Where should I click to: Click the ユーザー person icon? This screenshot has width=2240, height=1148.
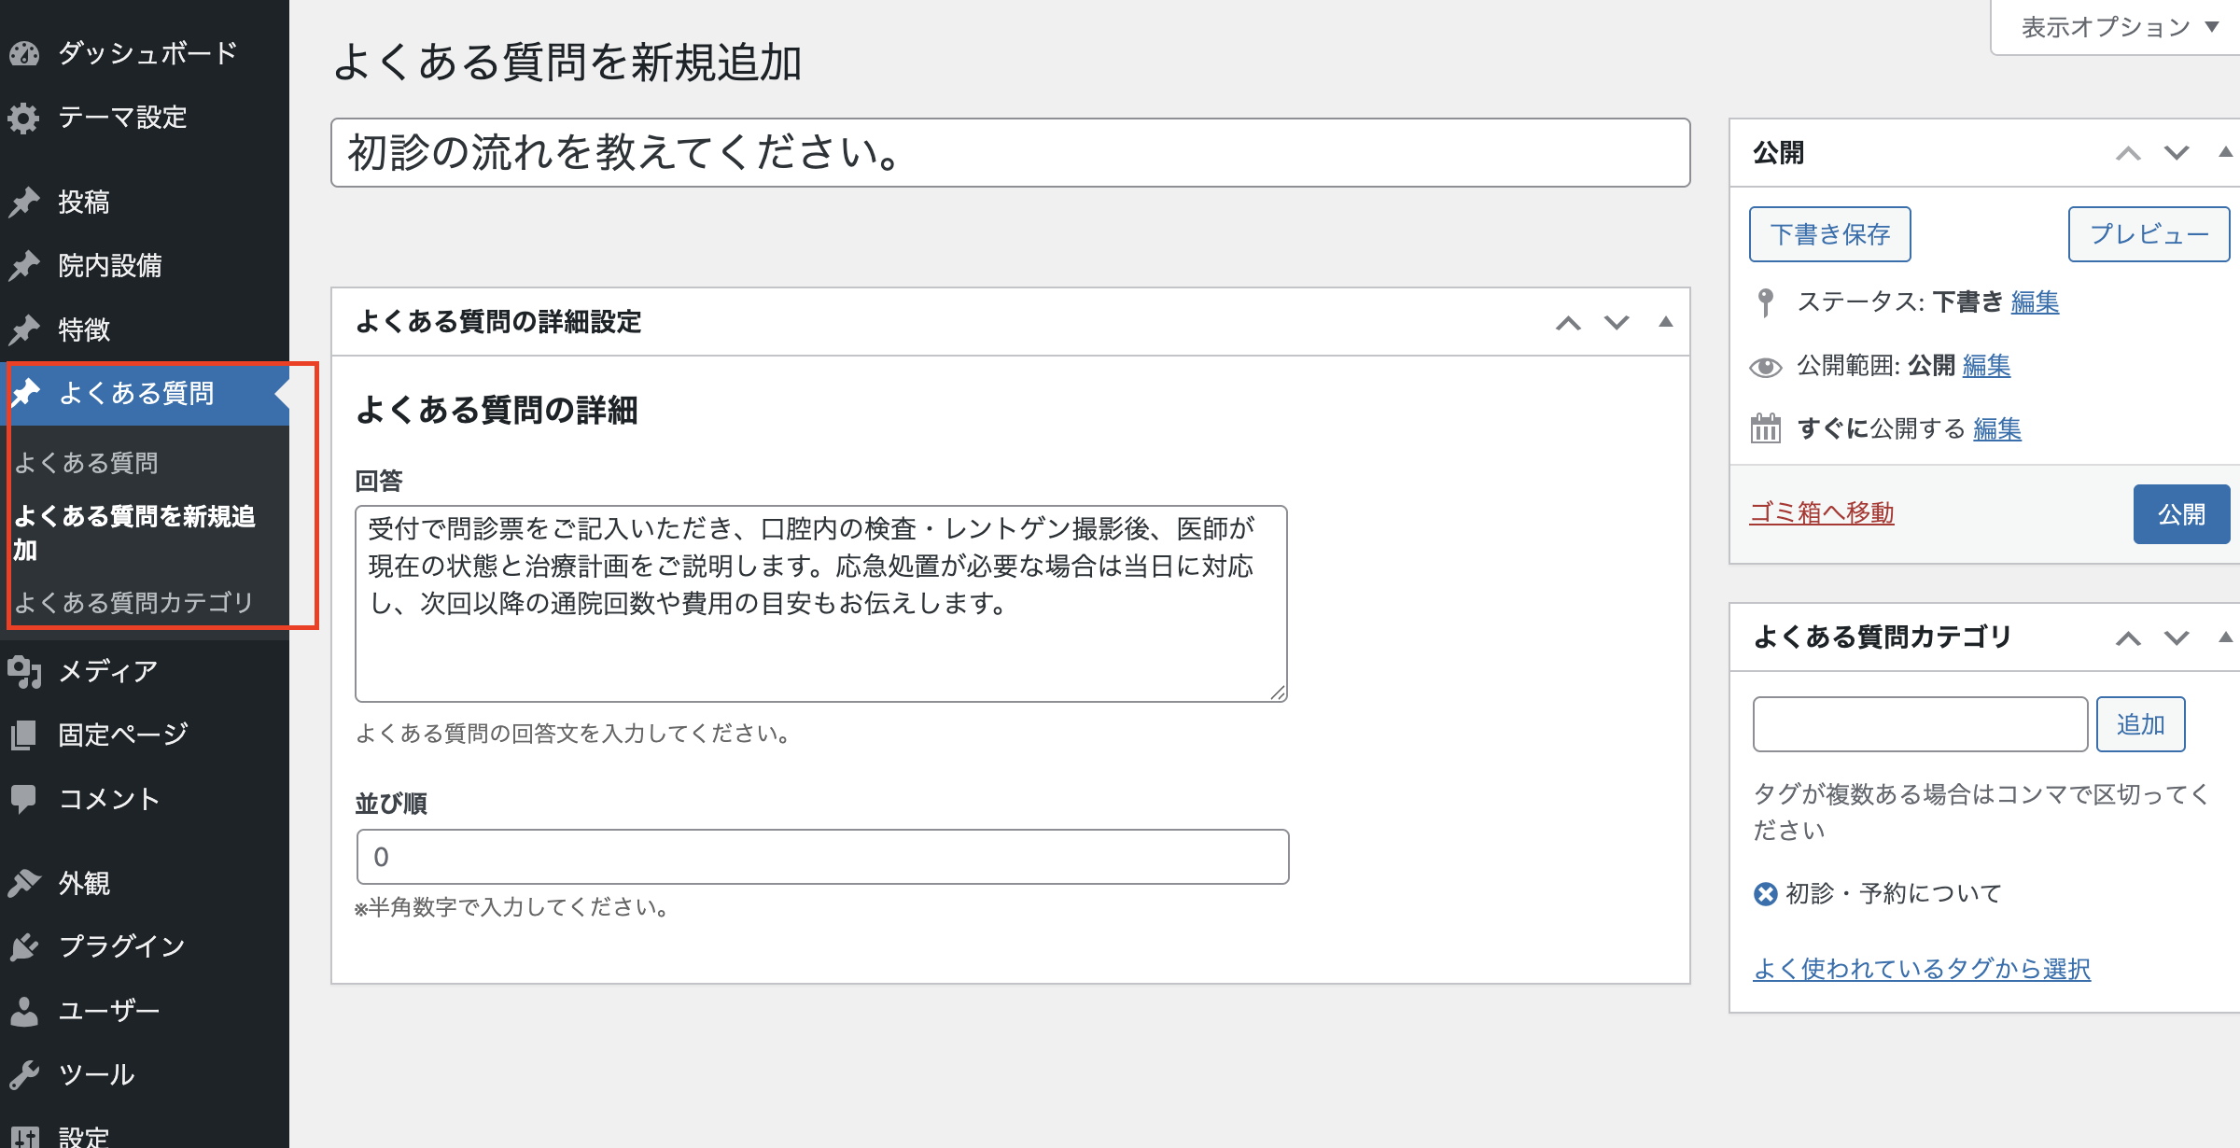coord(24,1011)
